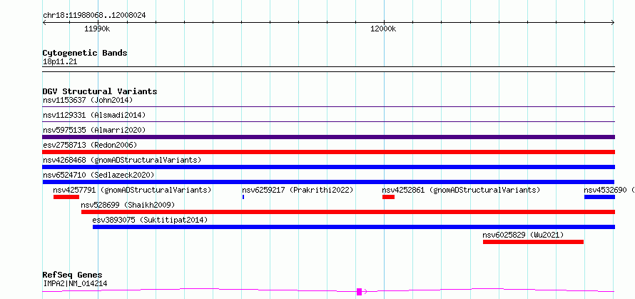Viewport: 635px width, 299px height.
Task: Click the blue nsv6524710 variant bar
Action: coord(328,182)
